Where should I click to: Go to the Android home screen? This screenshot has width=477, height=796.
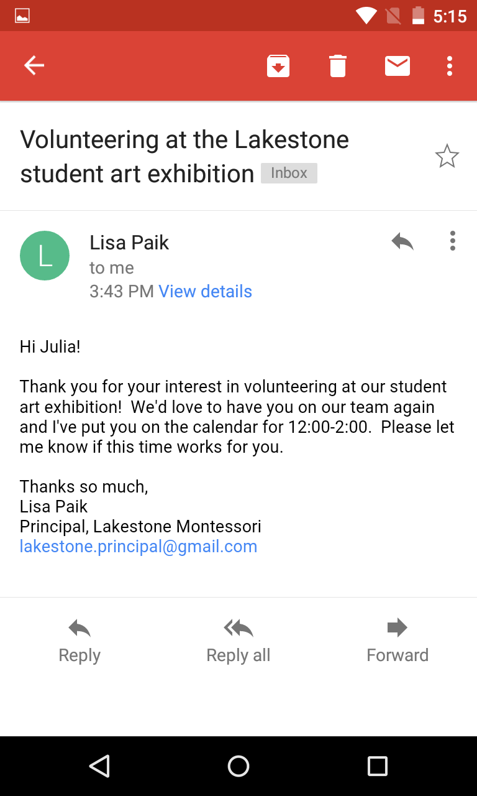pyautogui.click(x=238, y=766)
